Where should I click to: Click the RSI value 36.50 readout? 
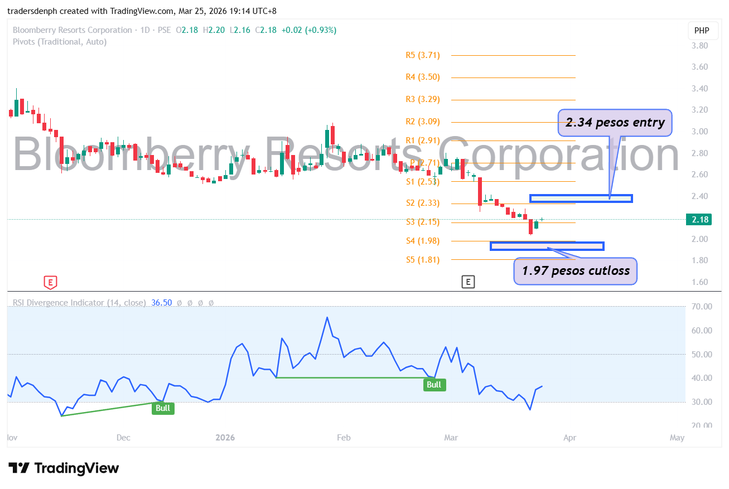pos(161,303)
